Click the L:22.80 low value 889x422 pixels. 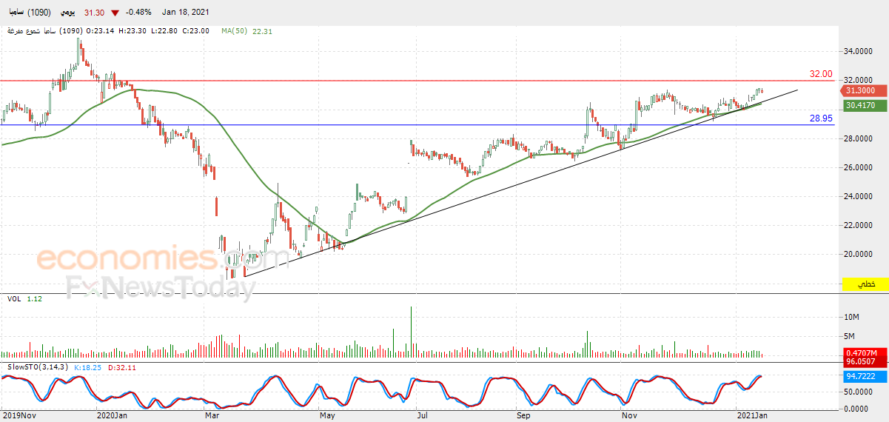(164, 31)
